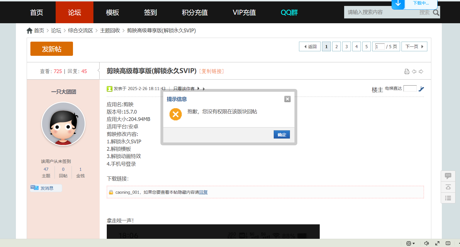Screen dimensions: 460x247
Task: Click the green poster status icon
Action: pyautogui.click(x=109, y=89)
